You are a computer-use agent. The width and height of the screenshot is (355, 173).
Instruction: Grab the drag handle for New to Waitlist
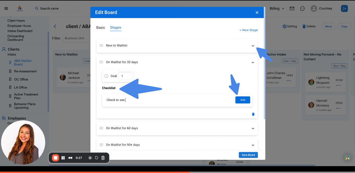pos(101,46)
